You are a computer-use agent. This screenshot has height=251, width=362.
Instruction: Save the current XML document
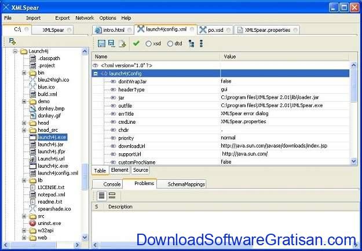101,43
